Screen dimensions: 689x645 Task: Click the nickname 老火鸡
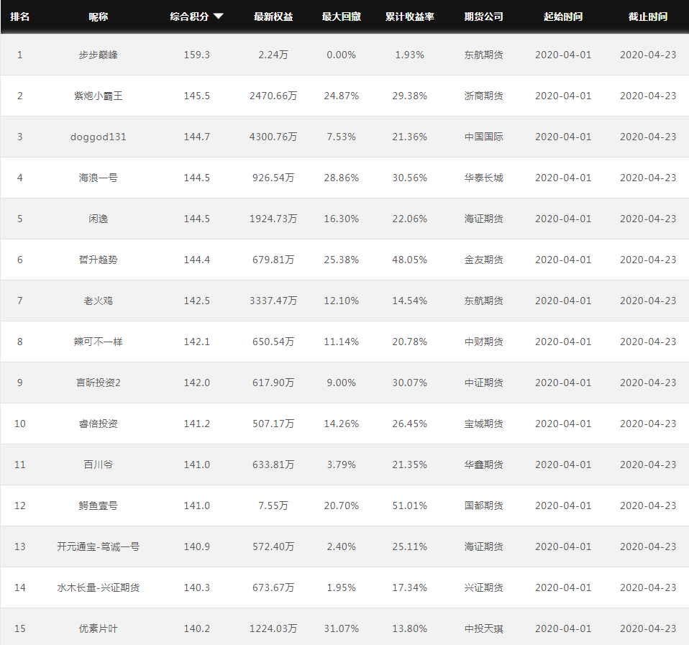[x=99, y=301]
